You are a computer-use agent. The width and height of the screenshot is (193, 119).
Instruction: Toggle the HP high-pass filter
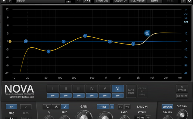pos(11,107)
